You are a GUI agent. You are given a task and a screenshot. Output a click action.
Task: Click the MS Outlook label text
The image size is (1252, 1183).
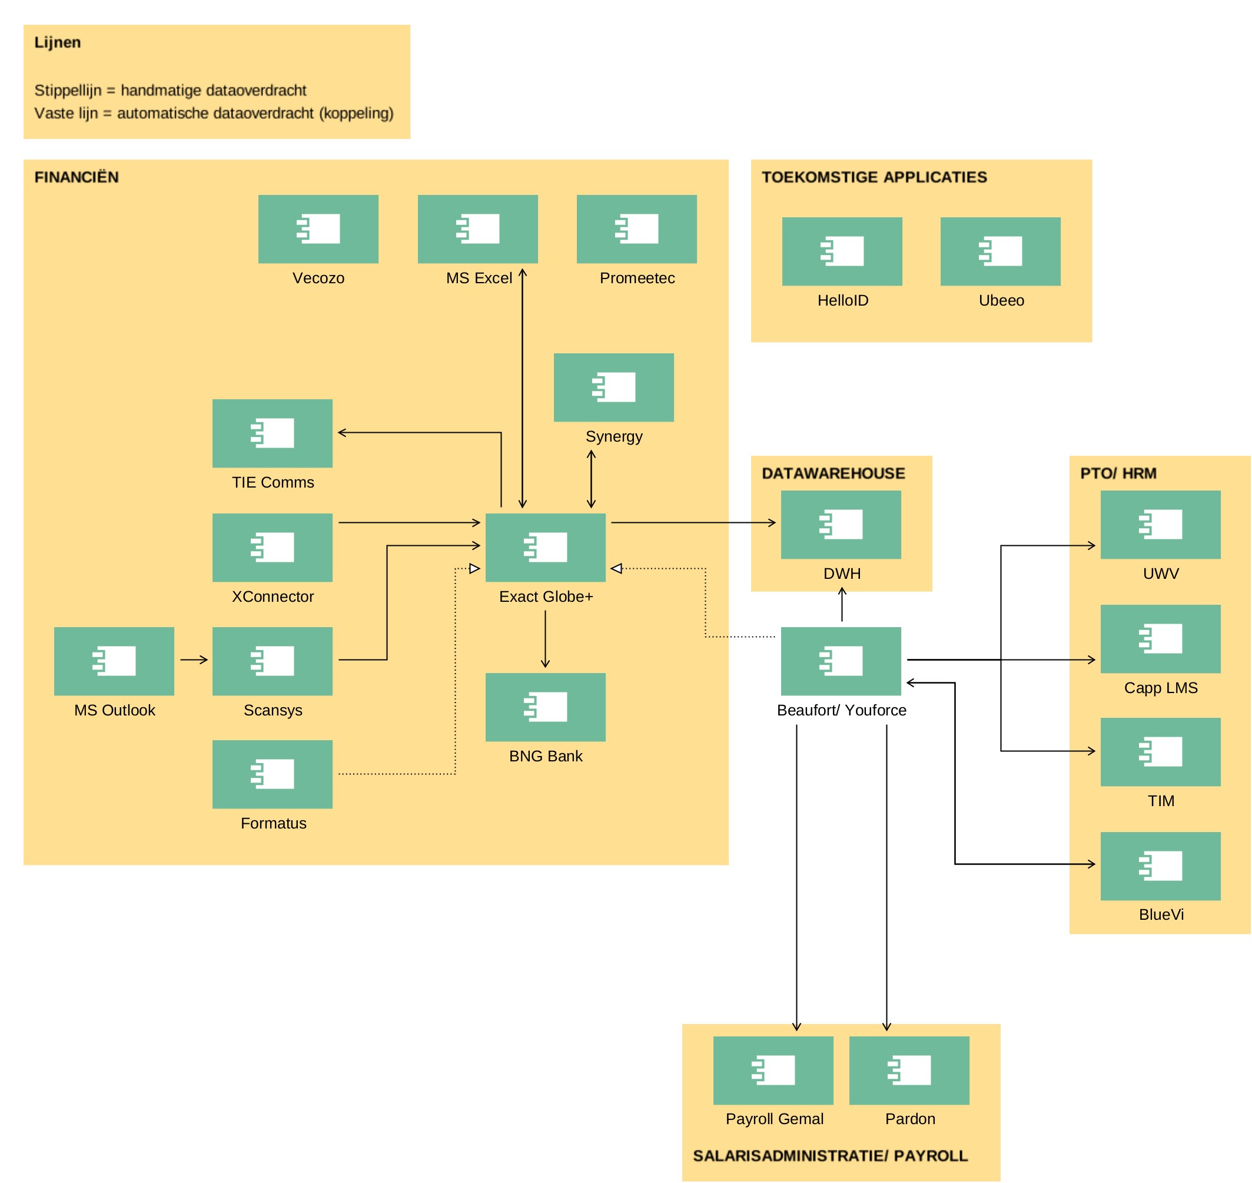coord(115,710)
